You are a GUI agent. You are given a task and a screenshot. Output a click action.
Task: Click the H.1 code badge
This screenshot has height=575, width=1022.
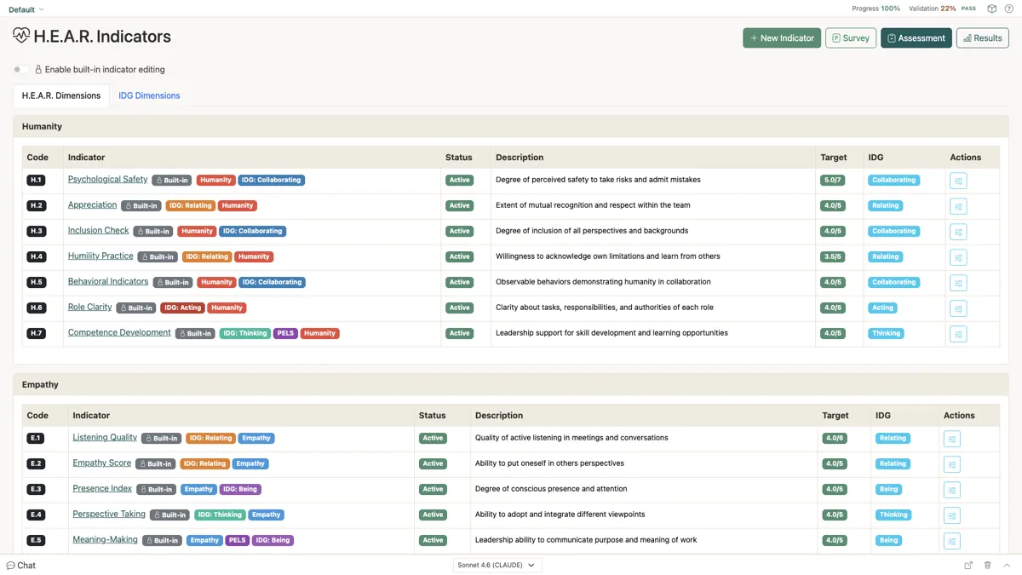pos(36,180)
